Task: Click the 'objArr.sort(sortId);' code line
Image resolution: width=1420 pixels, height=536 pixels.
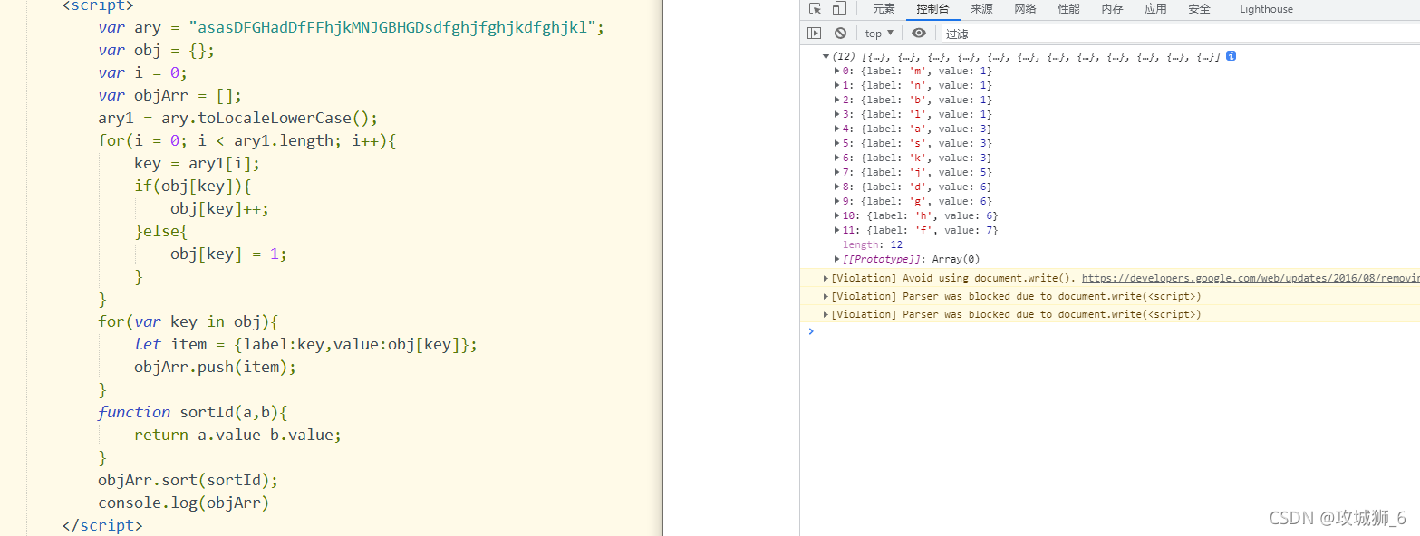Action: point(188,480)
